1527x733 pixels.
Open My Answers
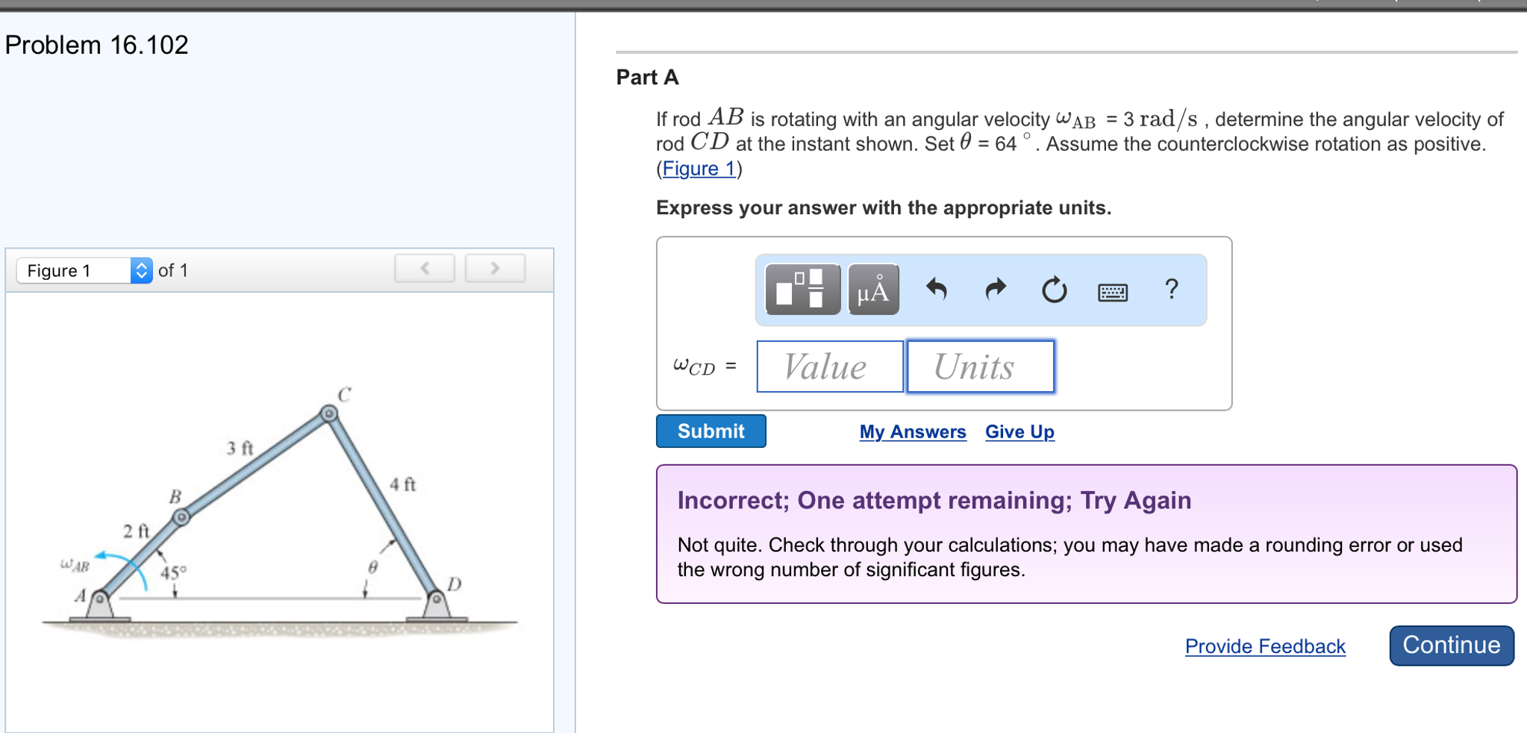(912, 431)
